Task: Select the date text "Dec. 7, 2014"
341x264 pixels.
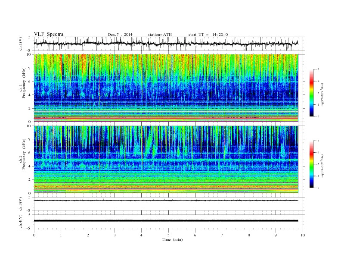Action: [120, 35]
